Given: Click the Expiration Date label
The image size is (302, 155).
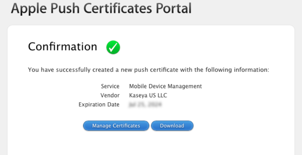Looking at the screenshot, I should click(99, 105).
